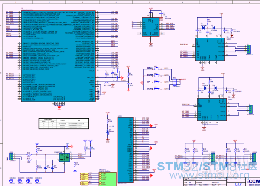This screenshot has height=186, width=260.
Task: Select diode D2 above the upper L6205
Action: point(214,28)
